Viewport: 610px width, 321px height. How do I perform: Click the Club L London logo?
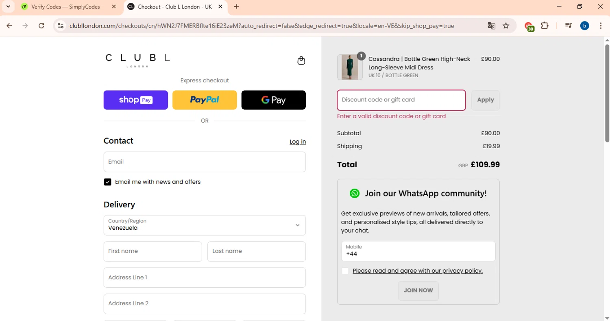tap(137, 60)
